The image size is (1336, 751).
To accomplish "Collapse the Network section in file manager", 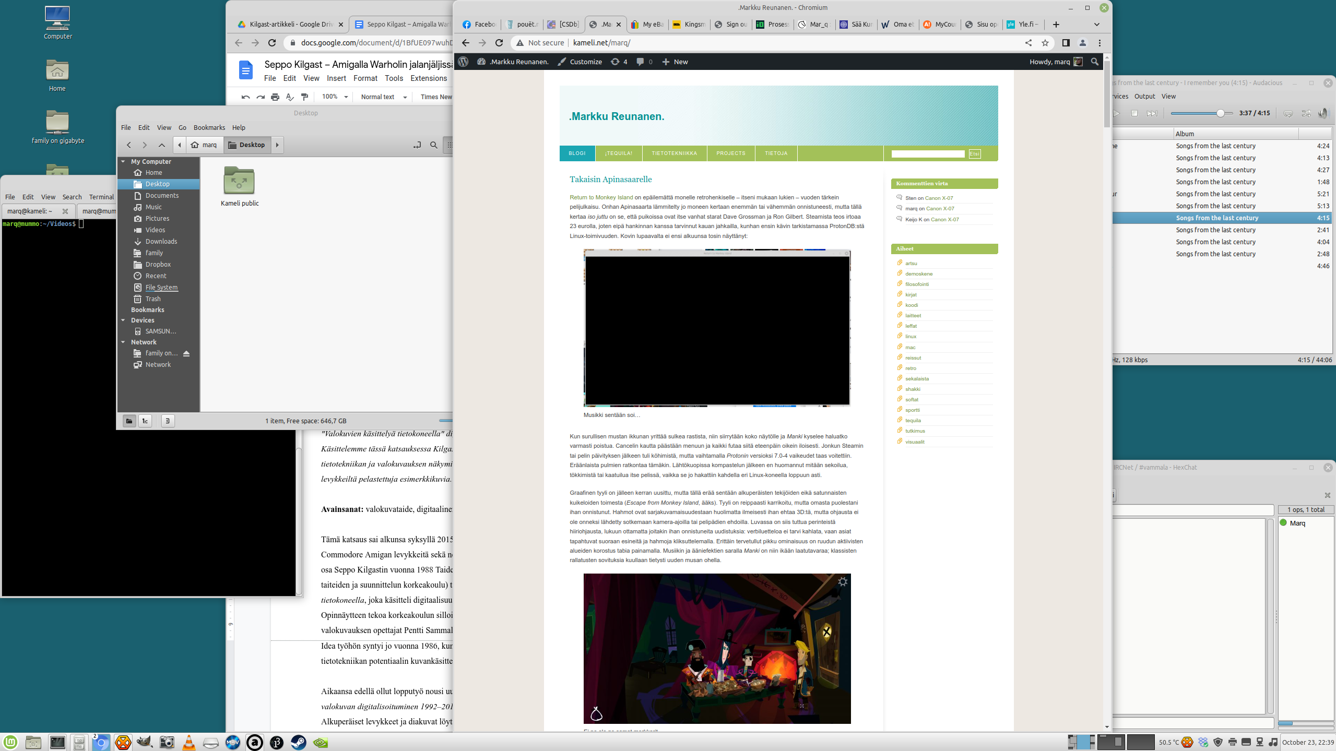I will [x=123, y=342].
